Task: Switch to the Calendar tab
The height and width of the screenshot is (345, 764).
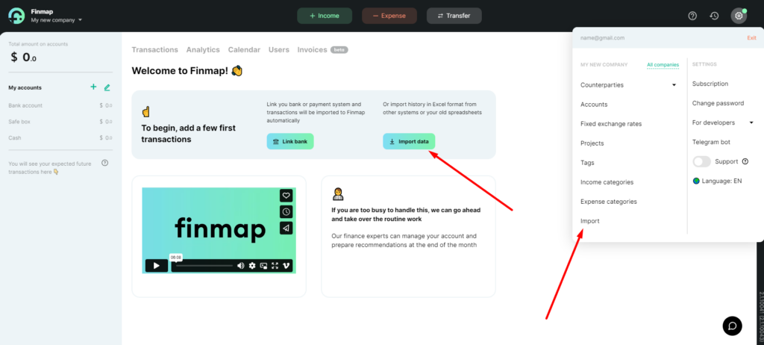Action: (244, 50)
